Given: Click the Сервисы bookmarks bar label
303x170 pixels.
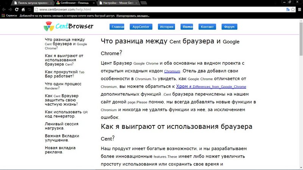Looking at the screenshot, I should coord(11,15).
